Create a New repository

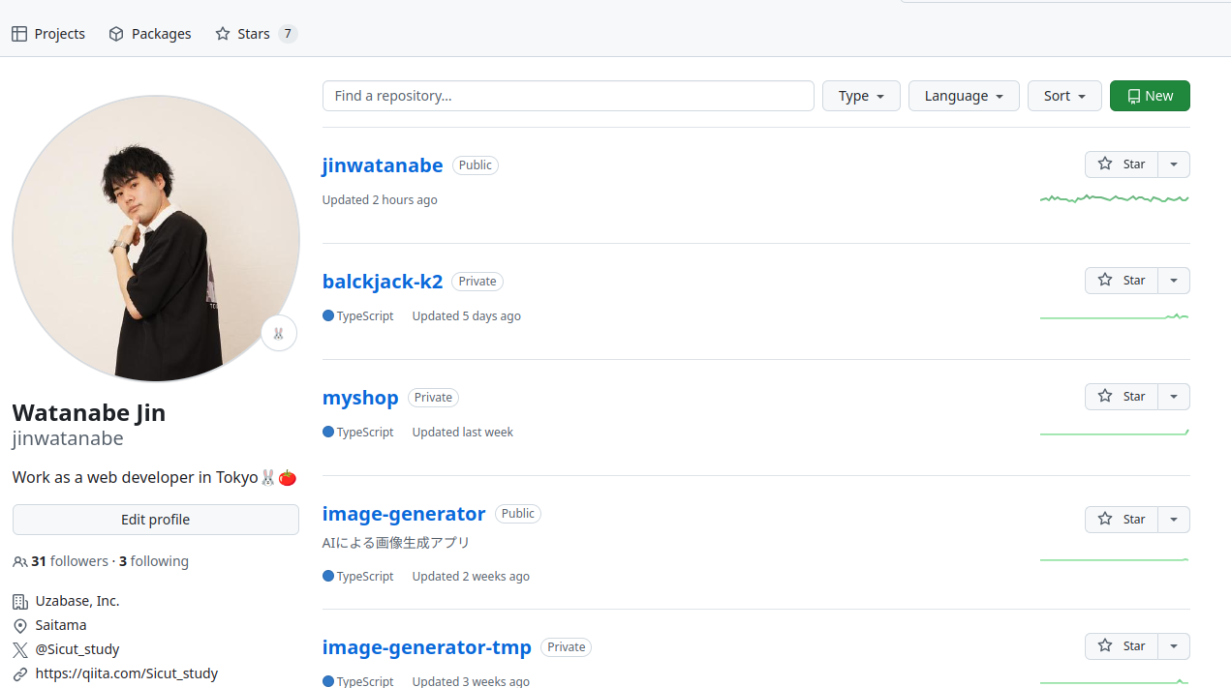point(1150,96)
